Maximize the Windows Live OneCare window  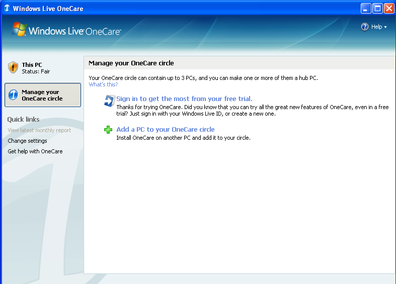[x=377, y=9]
